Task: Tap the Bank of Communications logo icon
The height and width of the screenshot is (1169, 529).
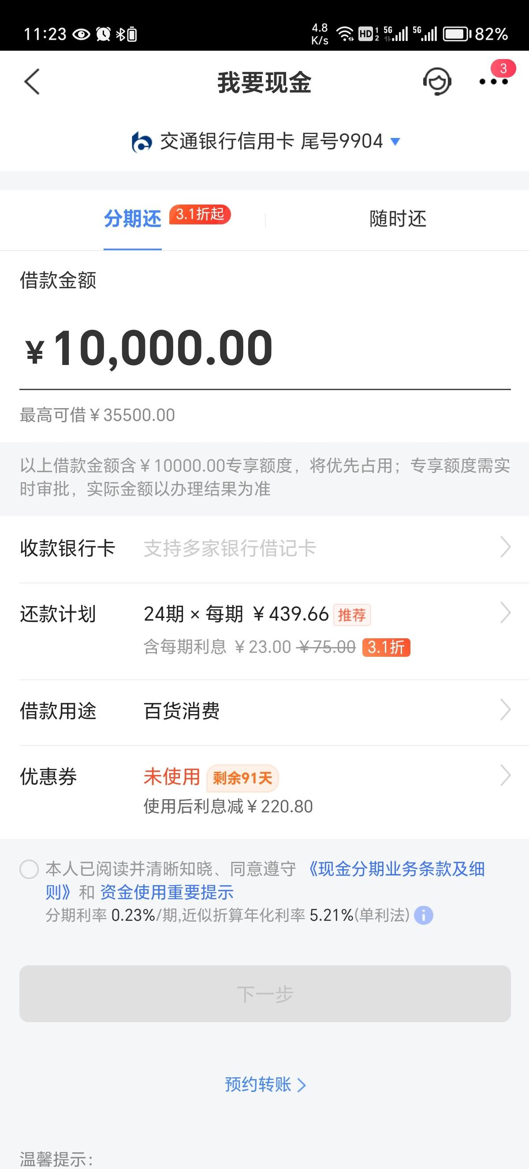Action: tap(141, 141)
